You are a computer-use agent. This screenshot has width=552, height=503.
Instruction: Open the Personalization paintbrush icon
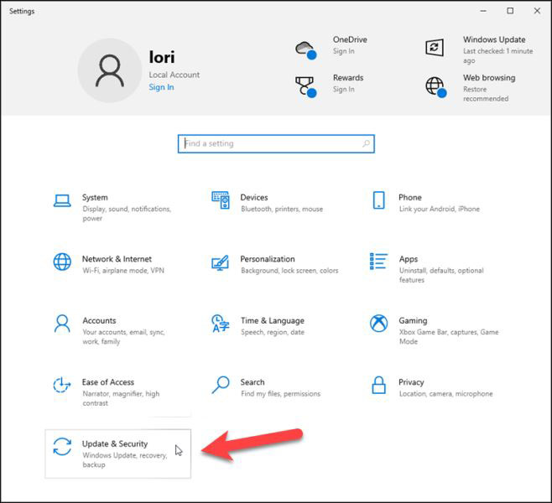pyautogui.click(x=221, y=262)
